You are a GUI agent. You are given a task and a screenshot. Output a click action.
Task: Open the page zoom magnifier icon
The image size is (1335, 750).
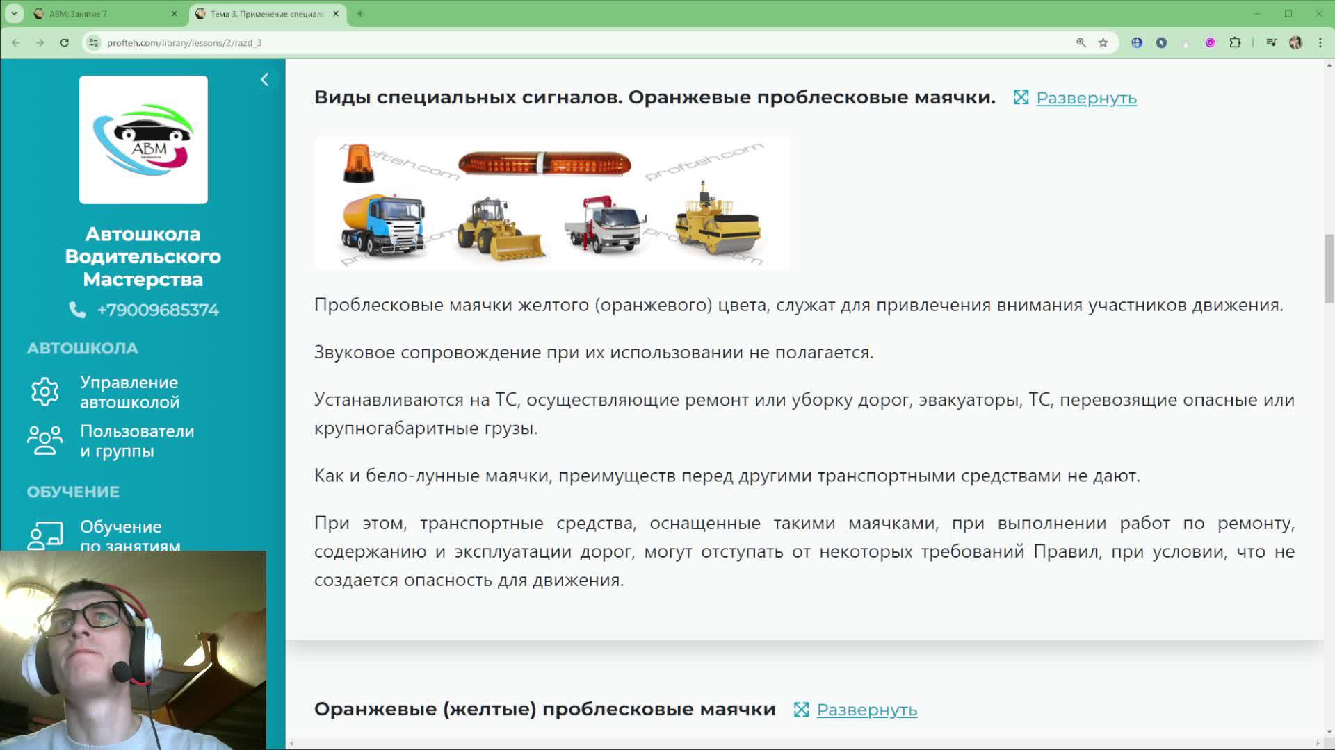pyautogui.click(x=1081, y=42)
